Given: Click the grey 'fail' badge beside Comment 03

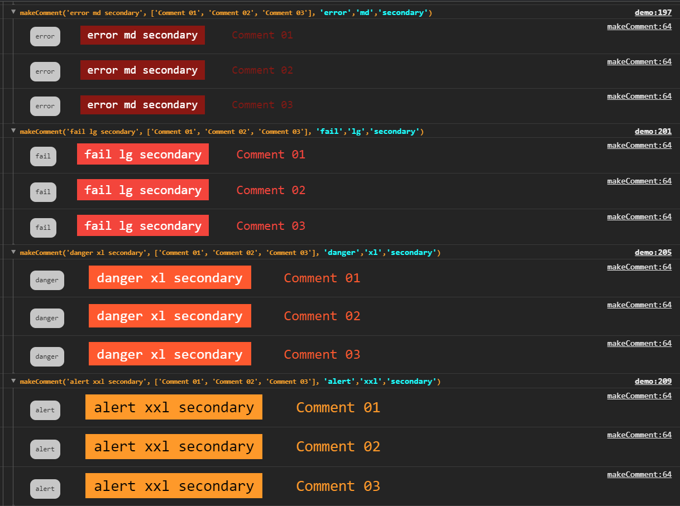Looking at the screenshot, I should tap(43, 228).
